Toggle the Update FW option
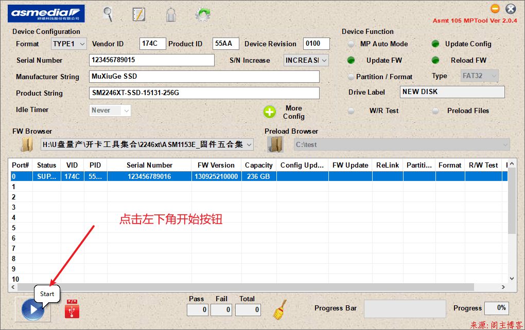525x330 pixels. (351, 60)
